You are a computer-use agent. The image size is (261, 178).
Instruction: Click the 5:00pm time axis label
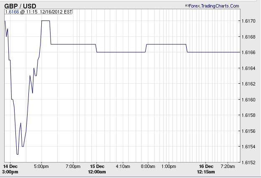pos(41,166)
